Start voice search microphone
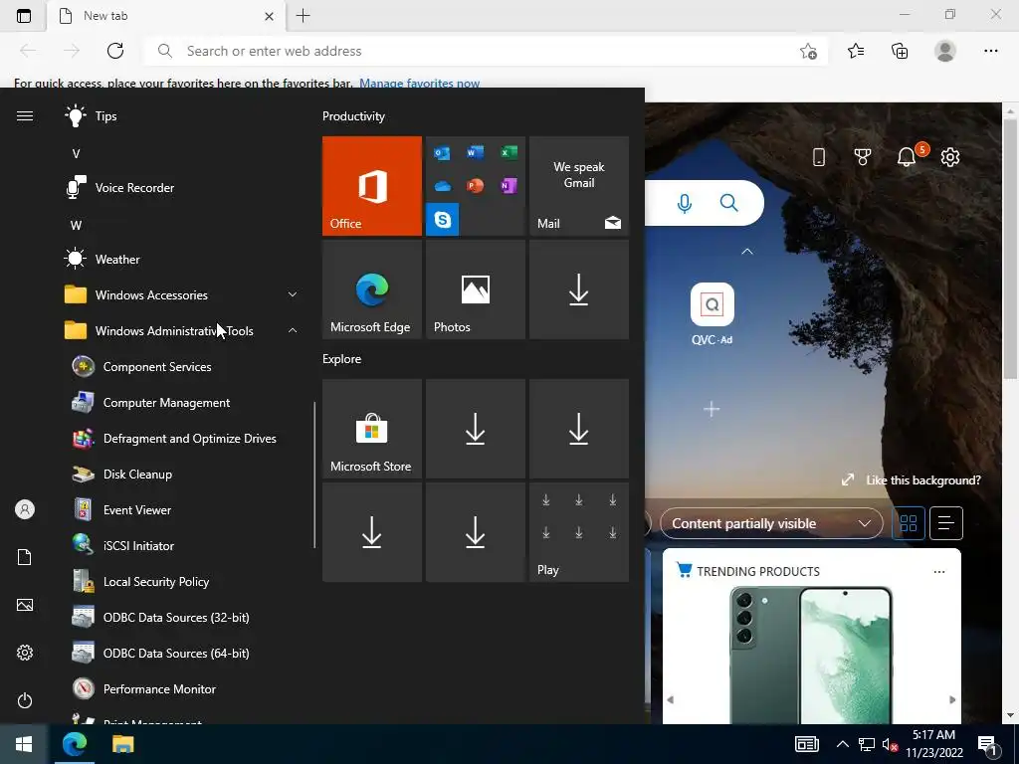Viewport: 1019px width, 764px height. pos(684,203)
